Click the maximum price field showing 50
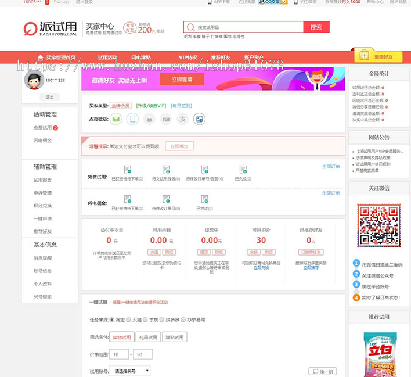 point(143,354)
